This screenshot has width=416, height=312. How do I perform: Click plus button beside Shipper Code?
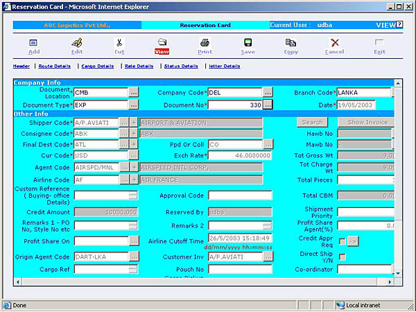click(x=134, y=123)
